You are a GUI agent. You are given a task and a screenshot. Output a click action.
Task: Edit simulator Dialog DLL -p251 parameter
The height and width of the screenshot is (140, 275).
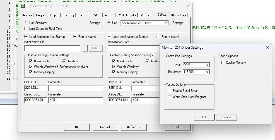pyautogui.click(x=76, y=100)
